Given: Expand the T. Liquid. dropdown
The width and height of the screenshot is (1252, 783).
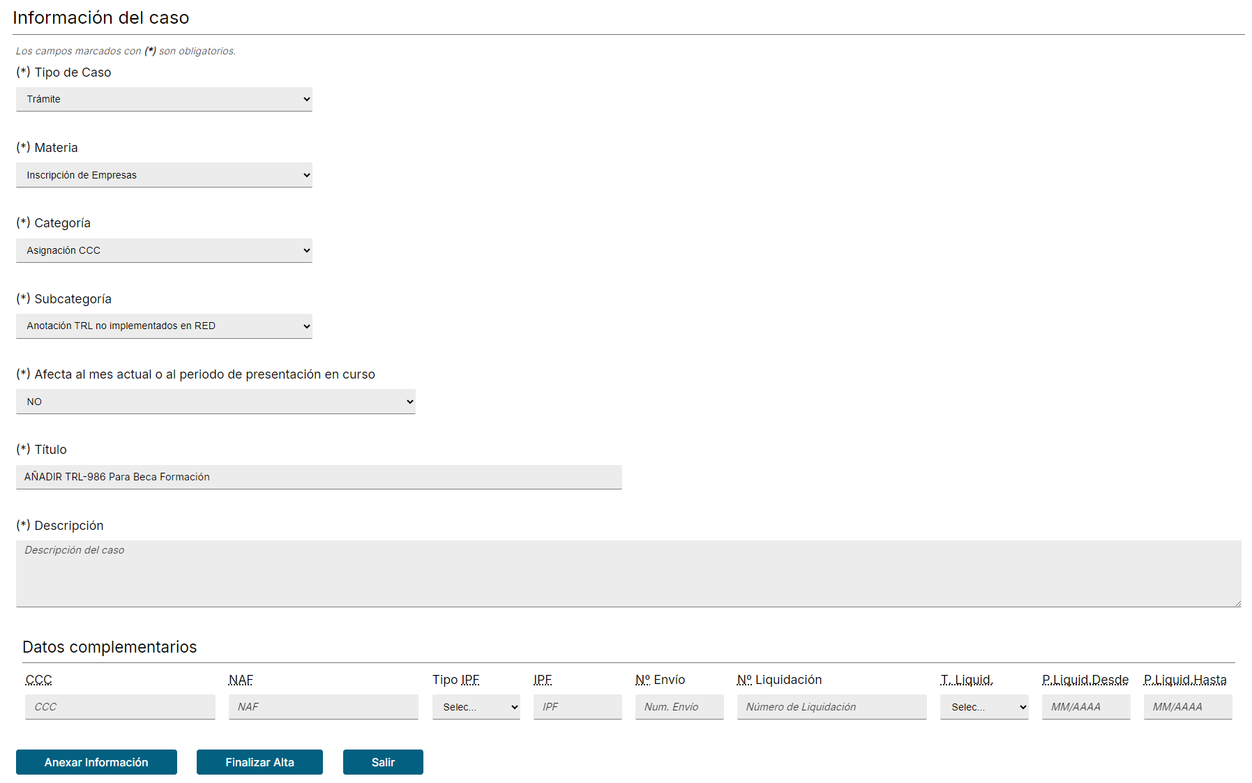Looking at the screenshot, I should (x=983, y=706).
